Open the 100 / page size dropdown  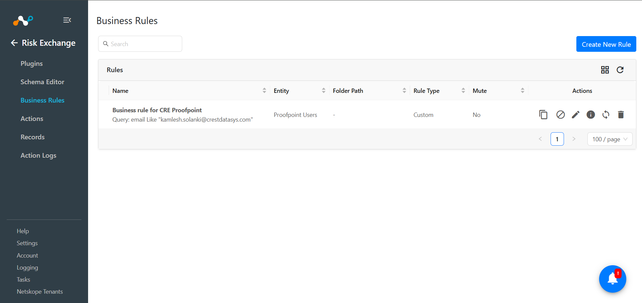[610, 139]
